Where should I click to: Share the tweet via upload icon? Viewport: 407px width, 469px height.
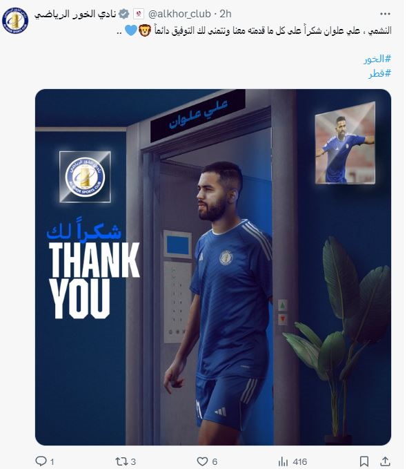(x=386, y=461)
